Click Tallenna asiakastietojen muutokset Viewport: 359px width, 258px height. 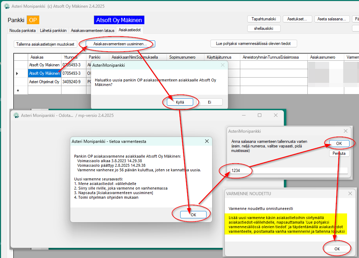[45, 44]
